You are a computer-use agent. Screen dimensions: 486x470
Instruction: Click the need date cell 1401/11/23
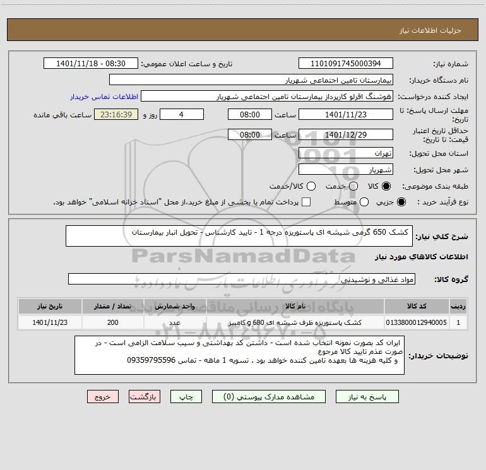coord(50,322)
